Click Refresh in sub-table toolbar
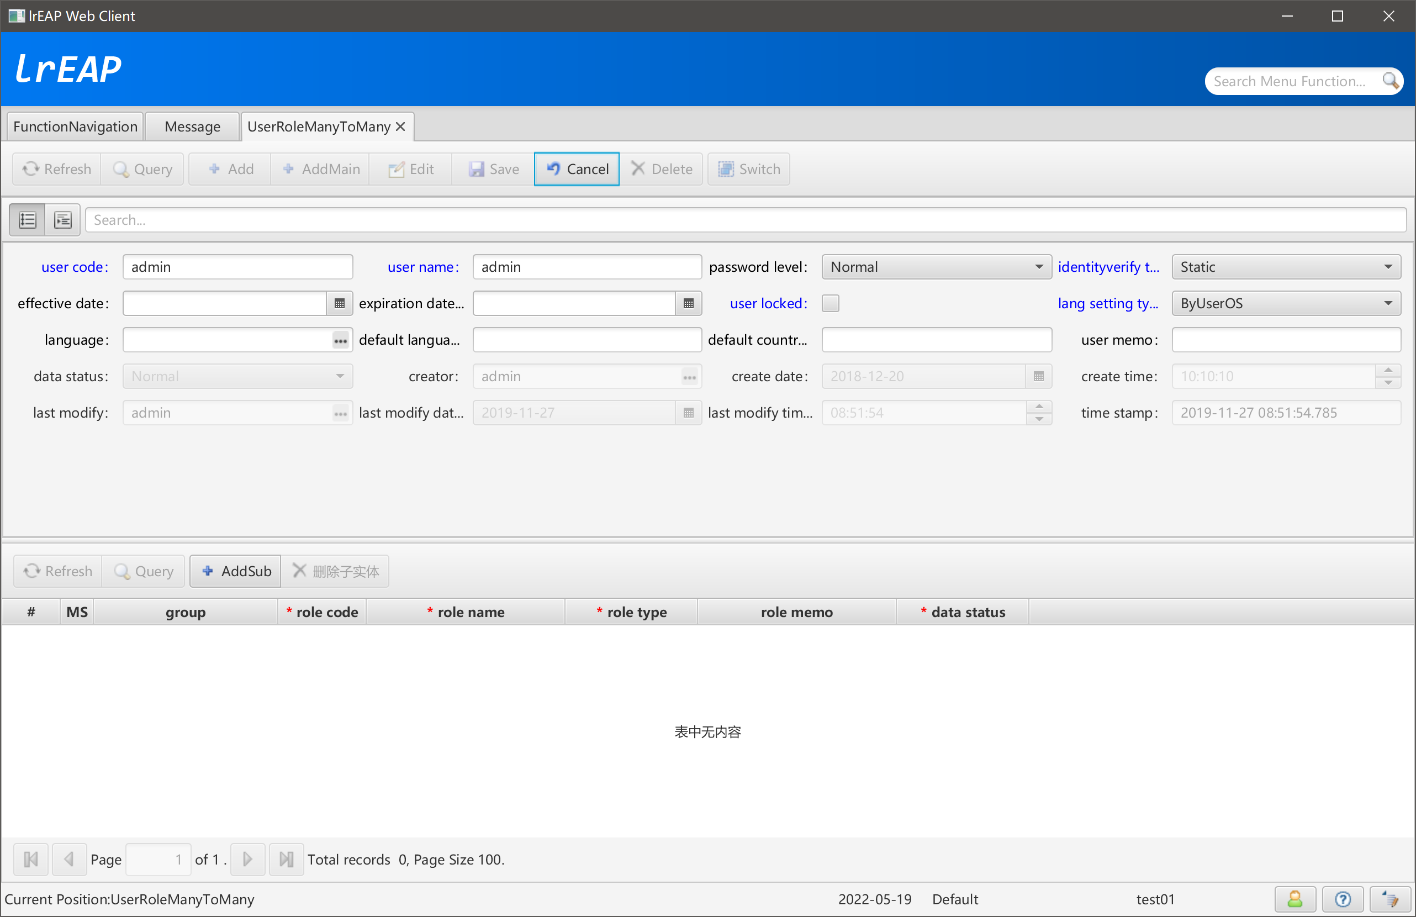 57,571
